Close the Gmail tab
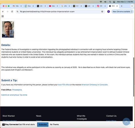The image size is (135, 128). click(x=21, y=6)
